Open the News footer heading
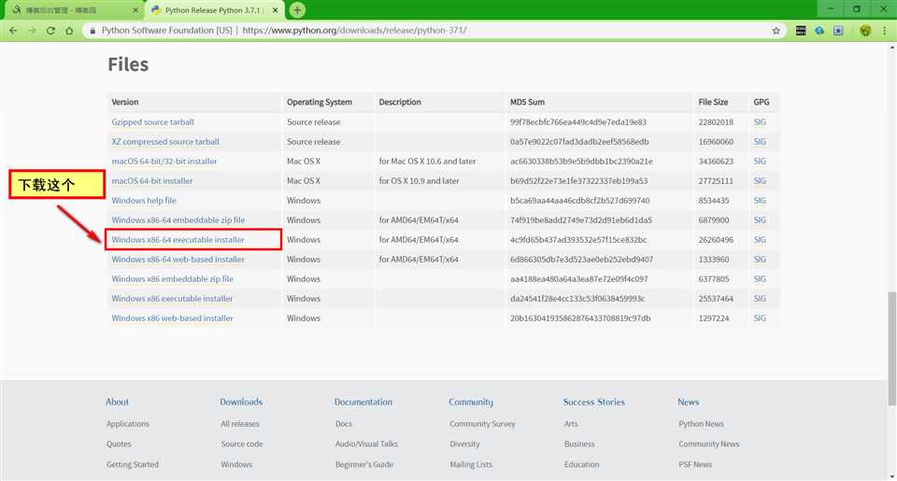Viewport: 897px width, 481px height. (689, 402)
